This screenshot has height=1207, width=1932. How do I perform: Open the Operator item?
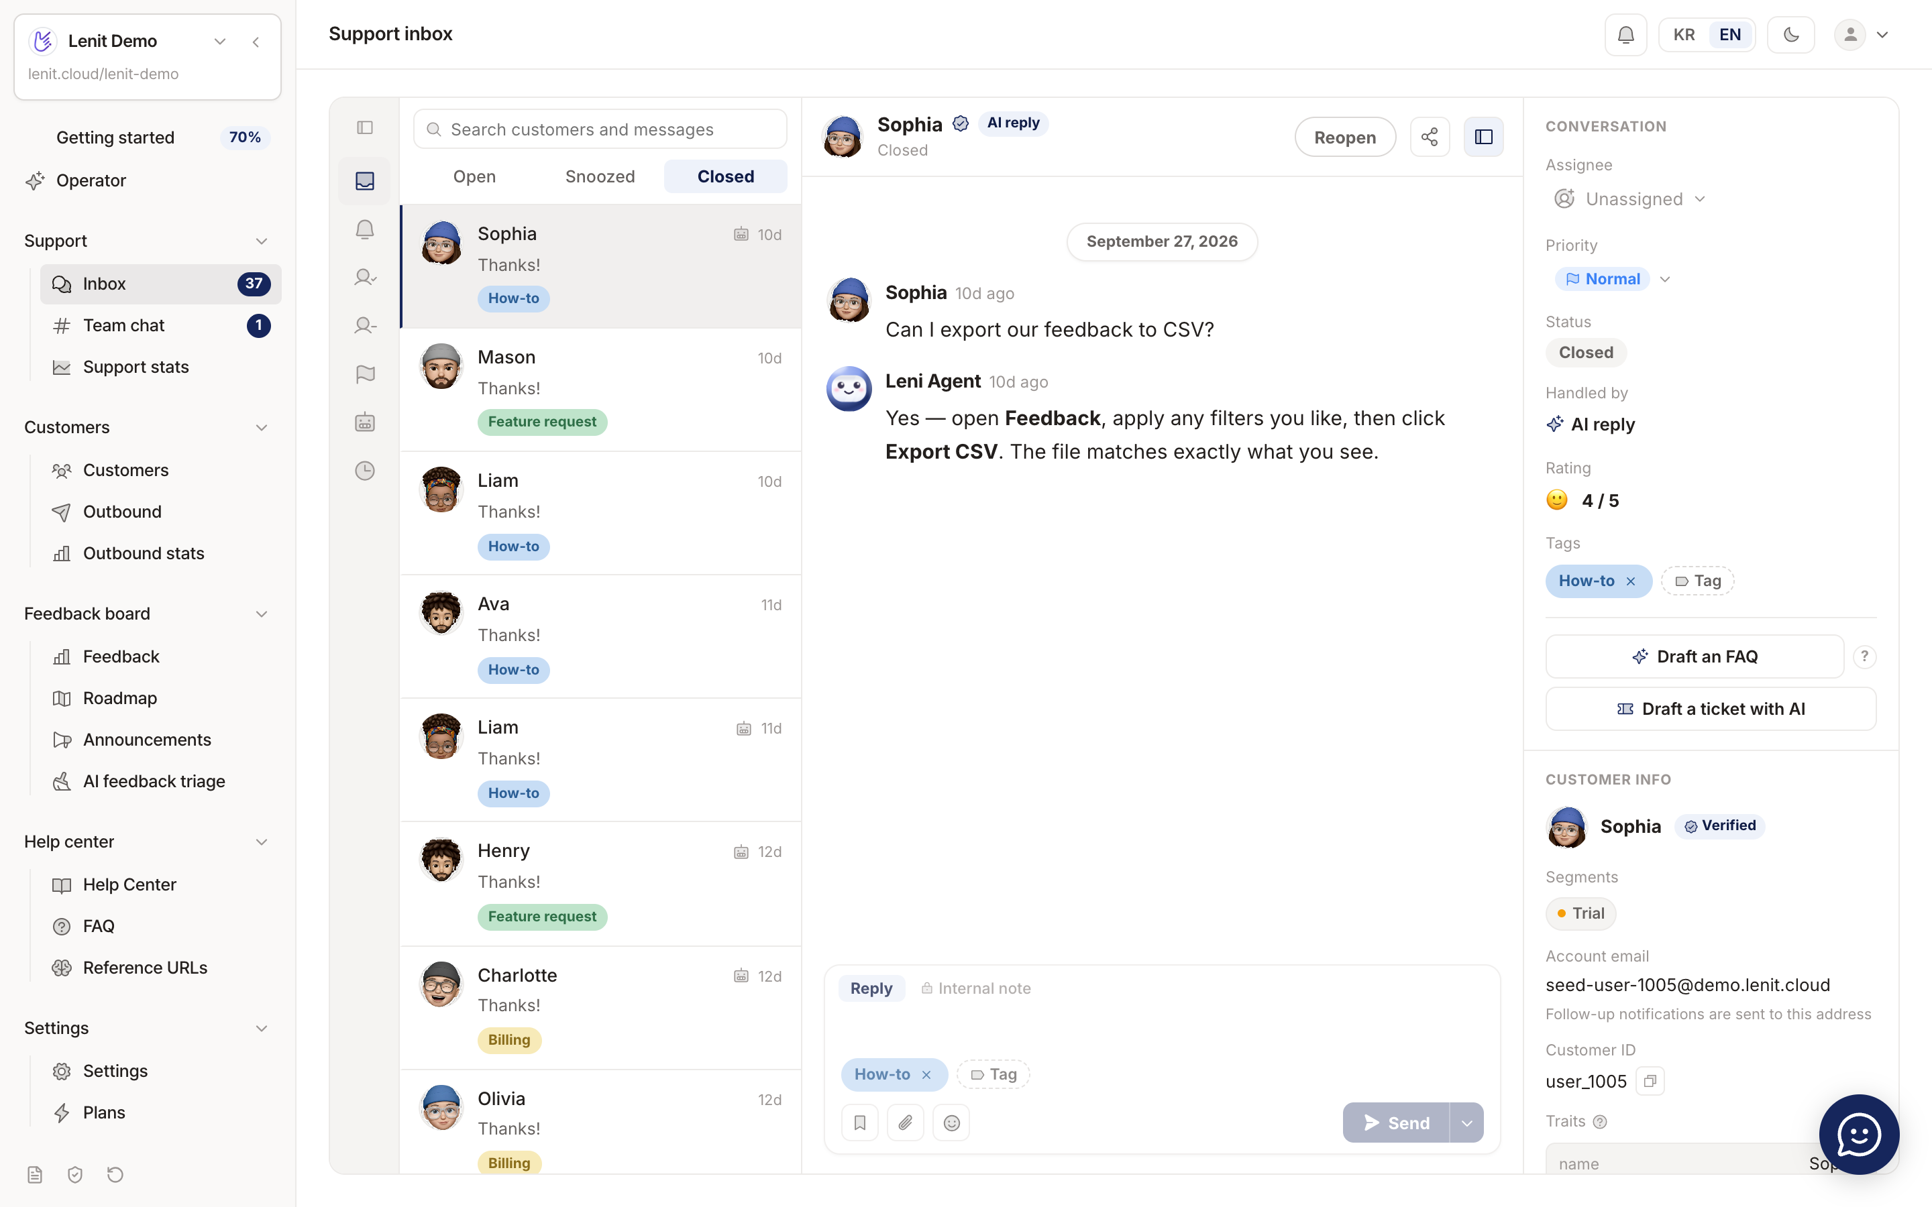click(148, 180)
